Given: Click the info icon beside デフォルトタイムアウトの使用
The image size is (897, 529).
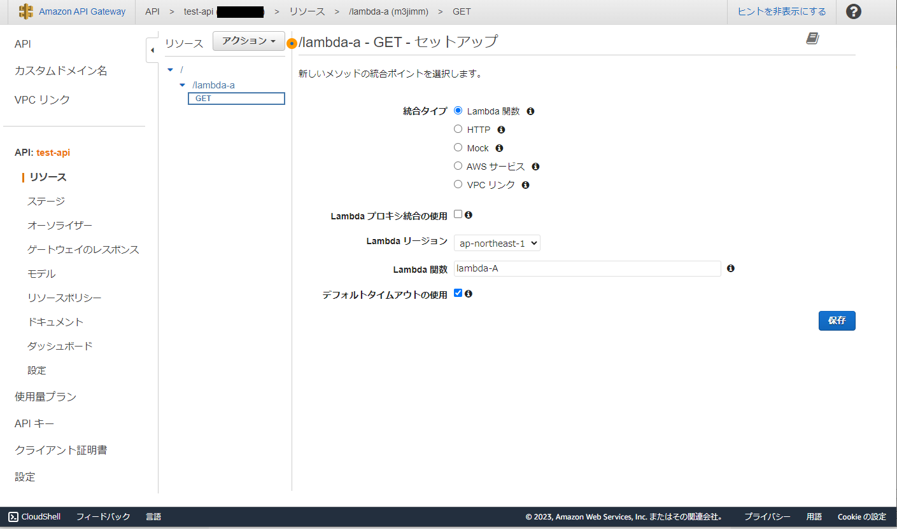Looking at the screenshot, I should tap(469, 293).
